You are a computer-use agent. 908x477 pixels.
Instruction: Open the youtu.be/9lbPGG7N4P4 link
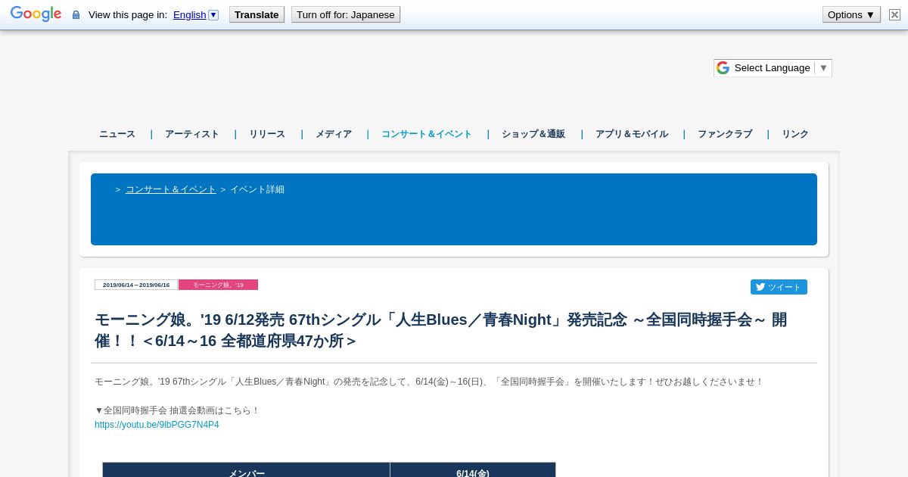(x=157, y=425)
